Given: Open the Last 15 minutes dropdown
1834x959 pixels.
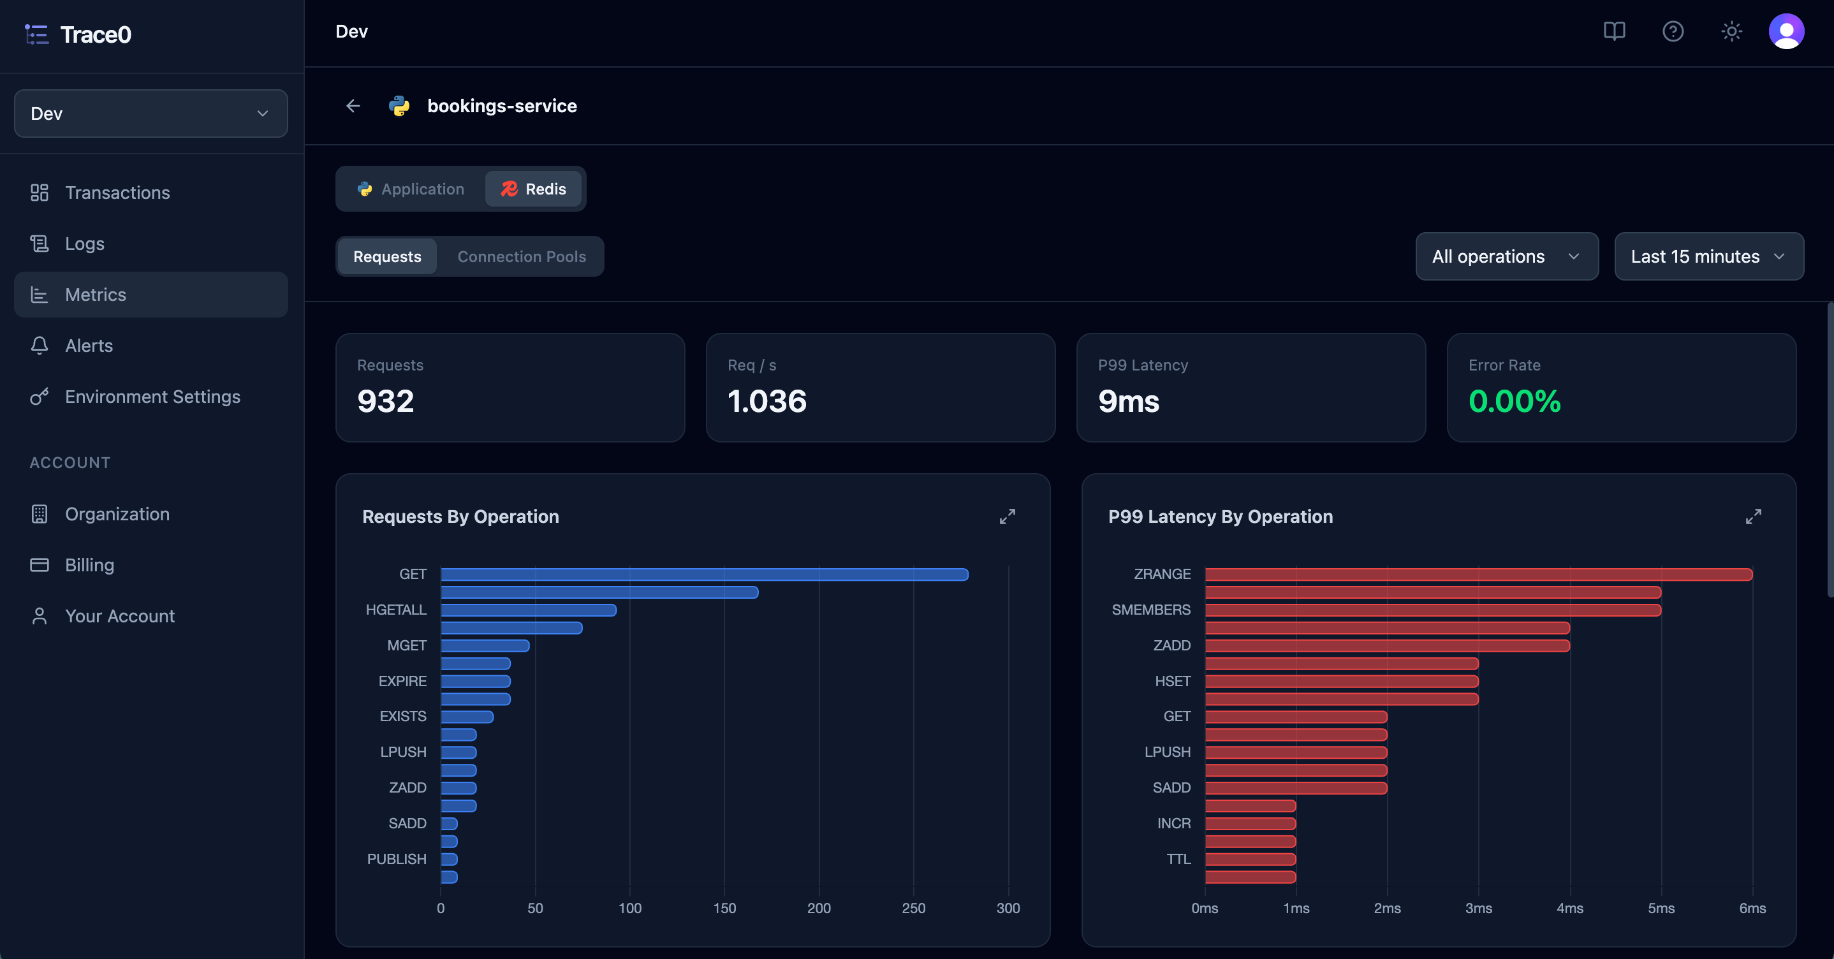Looking at the screenshot, I should tap(1709, 256).
